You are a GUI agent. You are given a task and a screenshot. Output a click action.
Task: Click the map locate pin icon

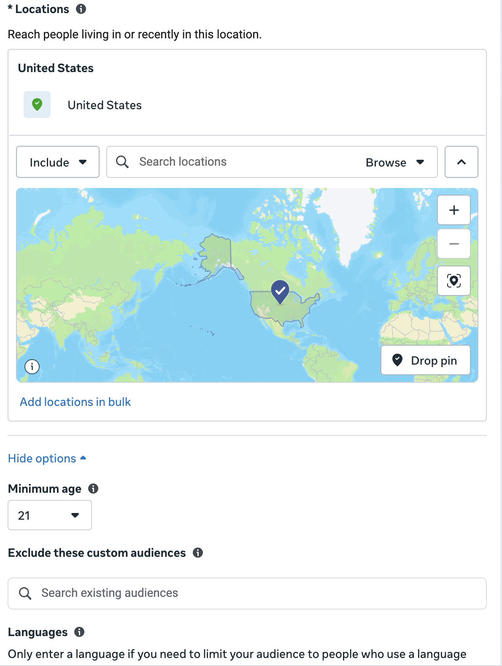[x=453, y=281]
